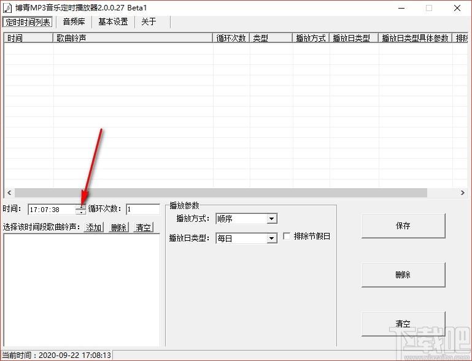Viewport: 472px width, 361px height.
Task: Switch to the 音频库 tab
Action: click(74, 22)
